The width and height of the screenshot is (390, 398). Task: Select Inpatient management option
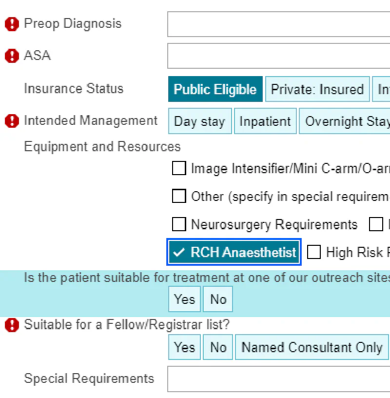265,121
